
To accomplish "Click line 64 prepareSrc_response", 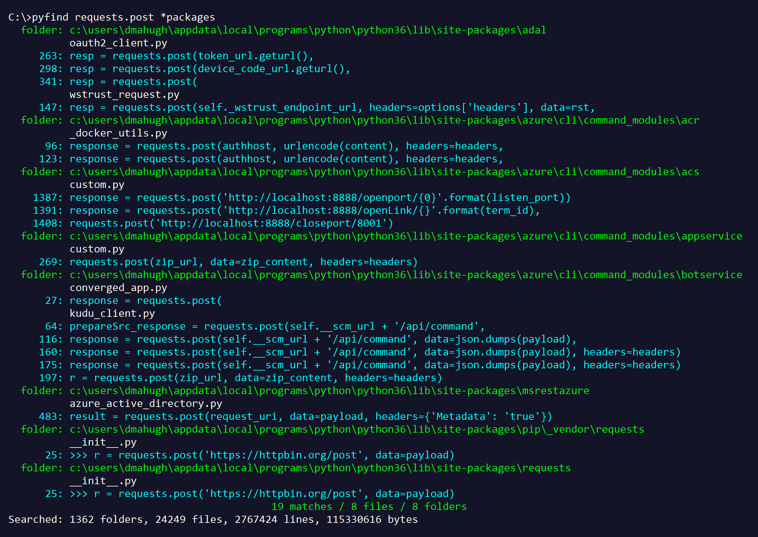I will click(265, 327).
